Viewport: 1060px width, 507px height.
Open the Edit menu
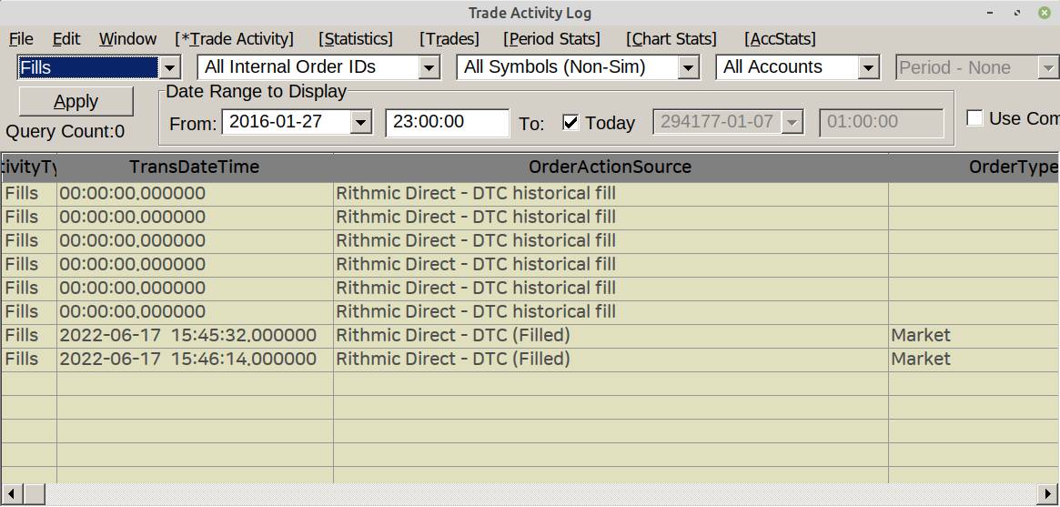pyautogui.click(x=66, y=39)
